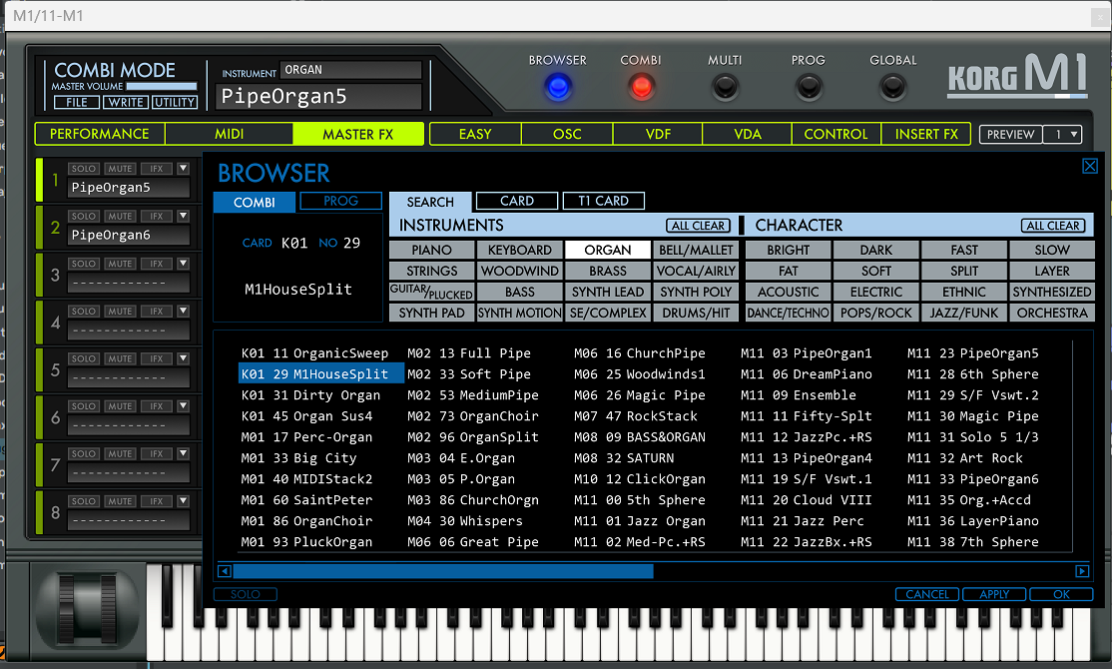Click the red COMBI mode button
Image resolution: width=1112 pixels, height=669 pixels.
click(x=641, y=87)
